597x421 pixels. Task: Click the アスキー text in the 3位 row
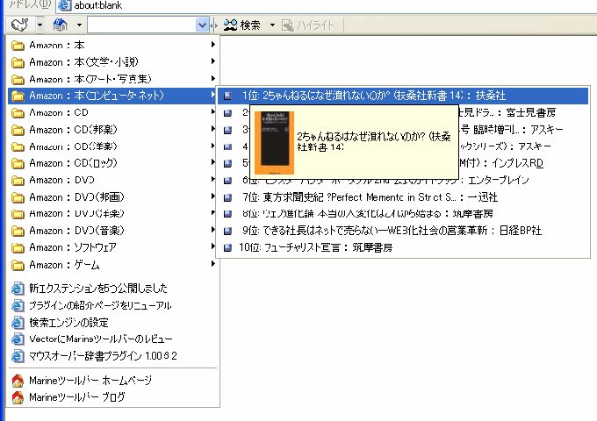[x=547, y=130]
